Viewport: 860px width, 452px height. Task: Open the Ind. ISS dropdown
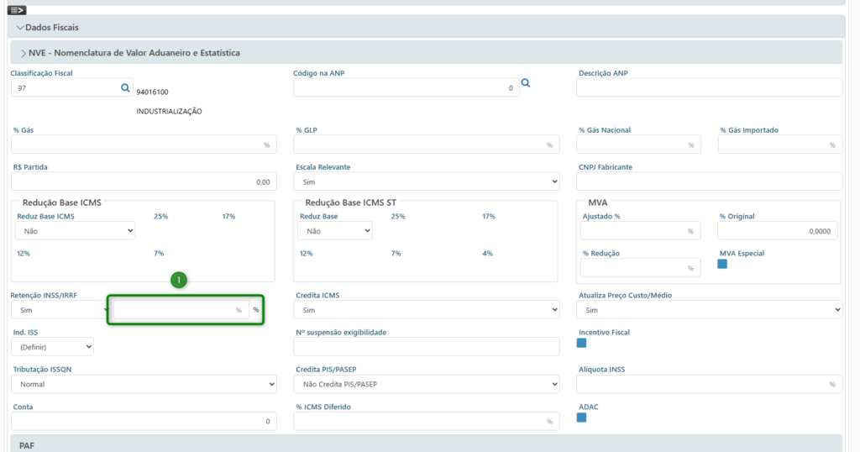(x=52, y=346)
